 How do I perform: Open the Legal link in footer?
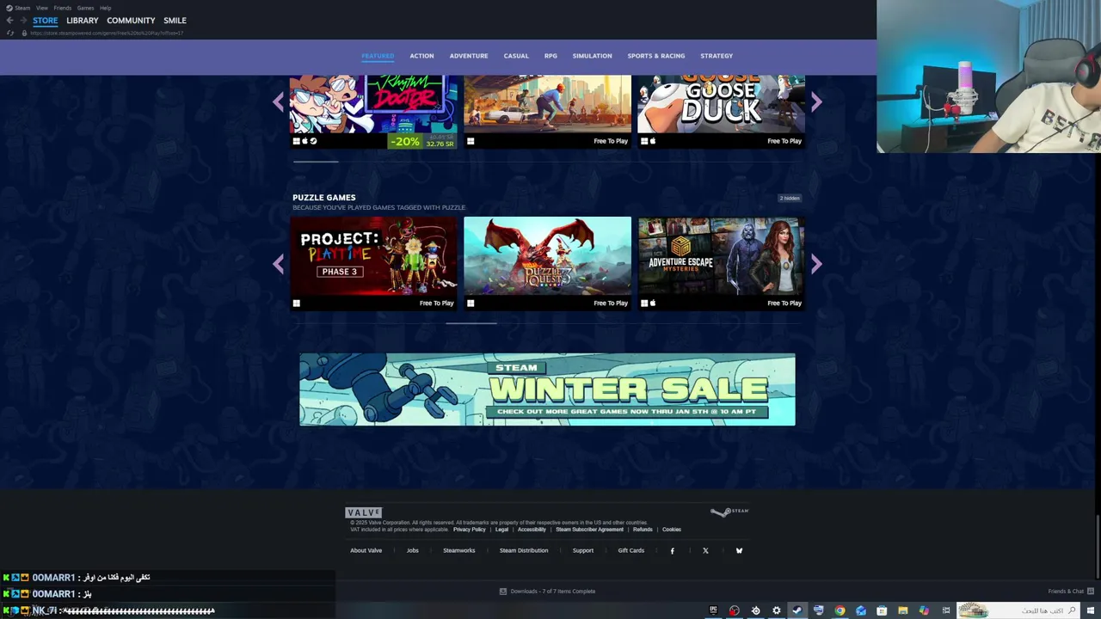(501, 530)
